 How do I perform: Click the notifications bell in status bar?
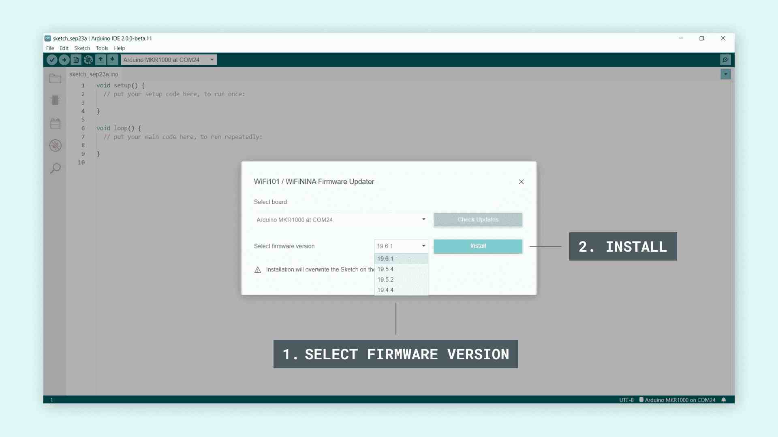[724, 400]
